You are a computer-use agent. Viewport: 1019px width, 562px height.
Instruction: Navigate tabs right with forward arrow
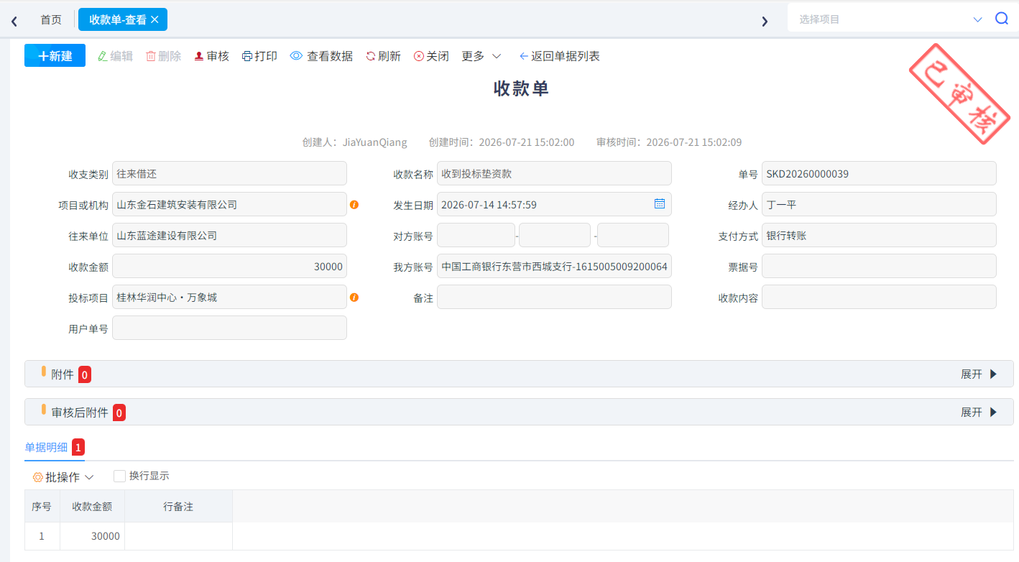765,21
